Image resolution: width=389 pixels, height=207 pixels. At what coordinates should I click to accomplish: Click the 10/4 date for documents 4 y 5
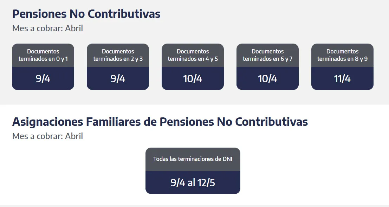[x=193, y=79]
